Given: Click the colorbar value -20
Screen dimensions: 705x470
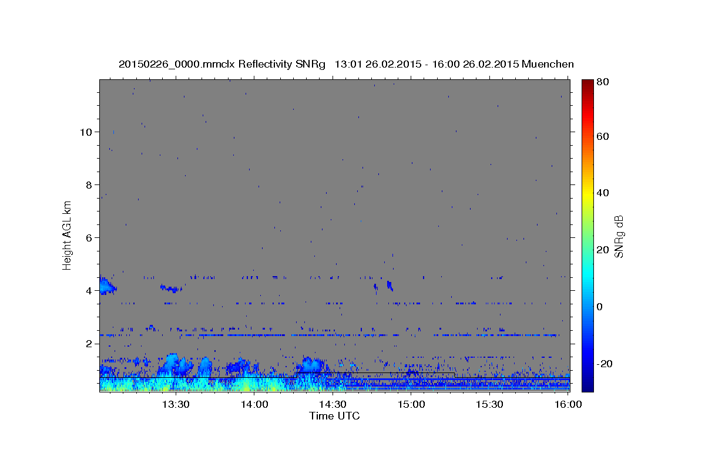Looking at the screenshot, I should point(604,363).
